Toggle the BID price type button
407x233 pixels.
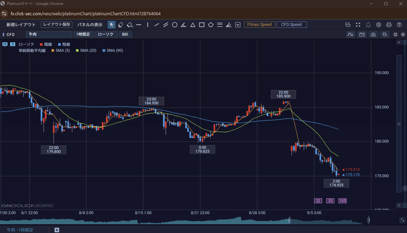[x=125, y=34]
